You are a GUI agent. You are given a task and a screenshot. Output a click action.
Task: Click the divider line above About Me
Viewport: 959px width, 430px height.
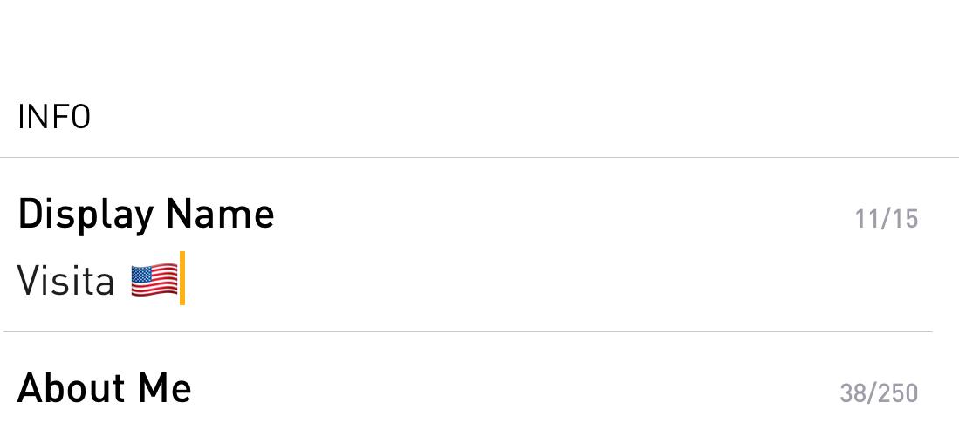468,332
